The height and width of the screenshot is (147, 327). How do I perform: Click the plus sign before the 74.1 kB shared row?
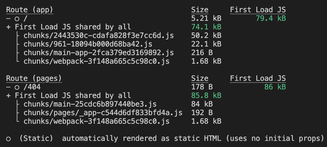8,27
